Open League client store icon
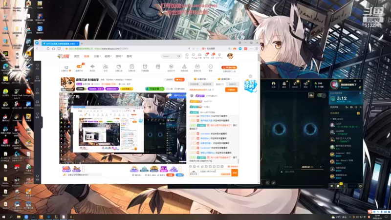This screenshot has width=391, height=220. pyautogui.click(x=305, y=84)
